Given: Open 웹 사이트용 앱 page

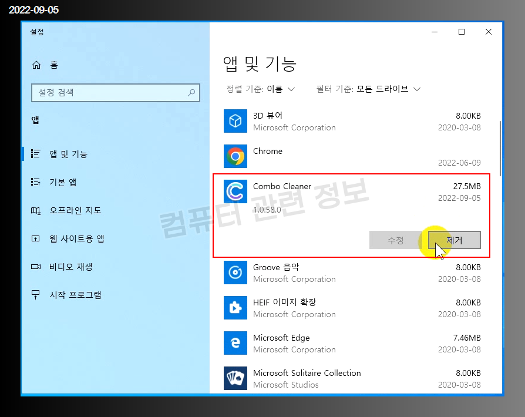Looking at the screenshot, I should click(77, 238).
